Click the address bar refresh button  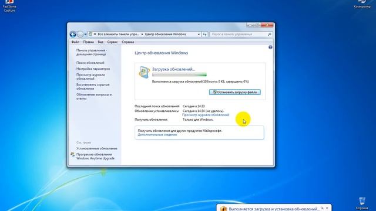click(204, 35)
